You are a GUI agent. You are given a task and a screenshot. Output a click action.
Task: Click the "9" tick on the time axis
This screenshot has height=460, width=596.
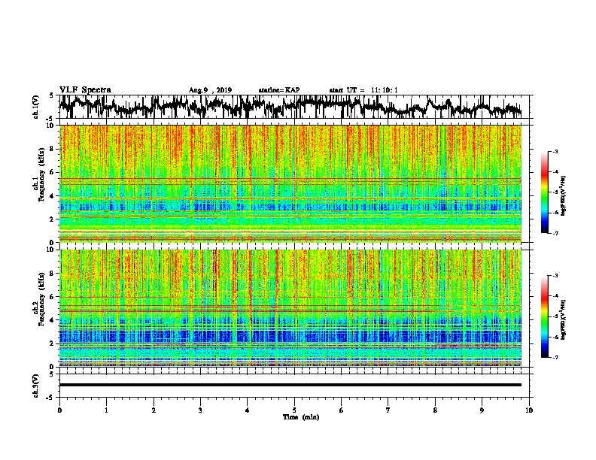(x=482, y=410)
